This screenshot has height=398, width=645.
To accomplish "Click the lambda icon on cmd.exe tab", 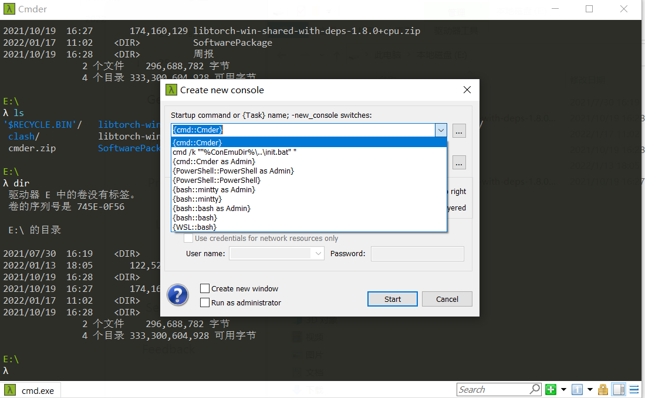I will (x=10, y=390).
